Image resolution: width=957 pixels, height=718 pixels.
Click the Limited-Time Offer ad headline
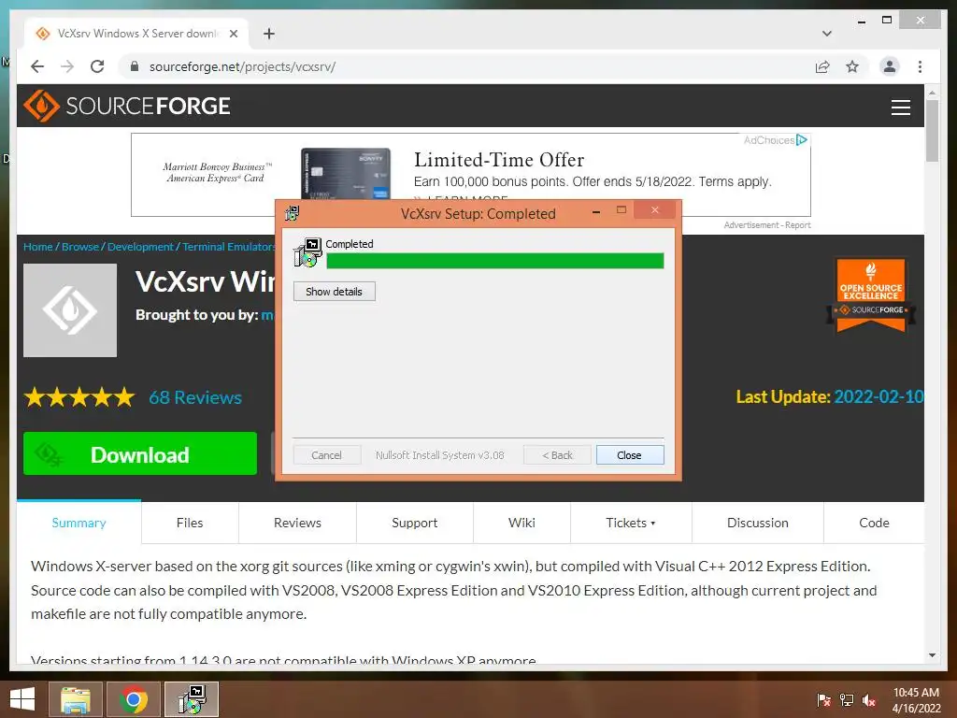499,160
